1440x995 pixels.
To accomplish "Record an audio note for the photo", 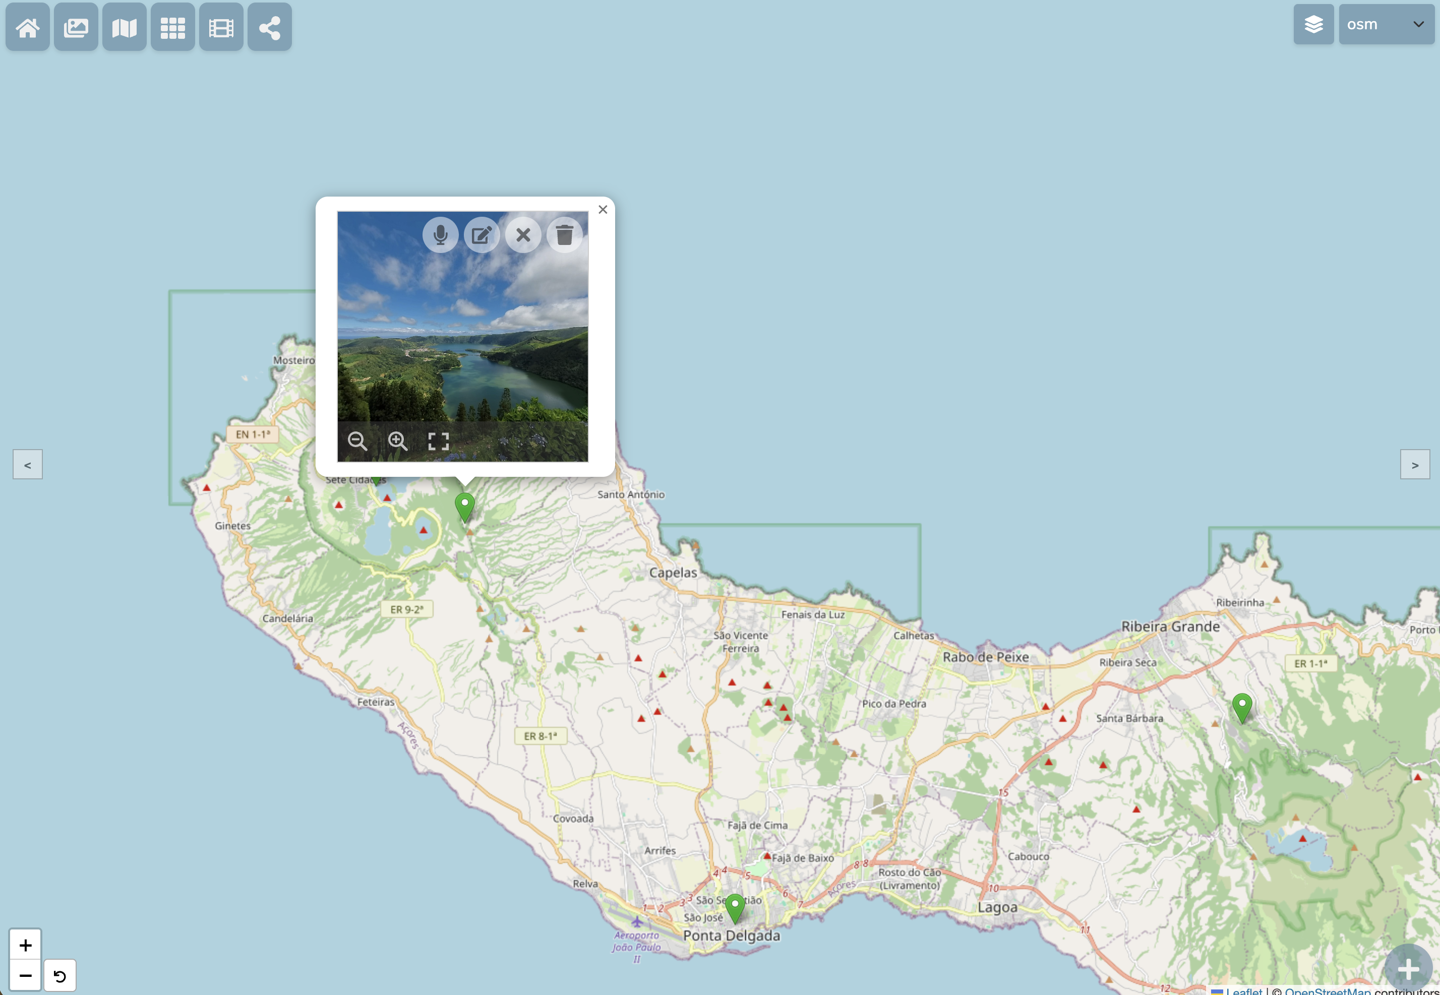I will coord(440,235).
